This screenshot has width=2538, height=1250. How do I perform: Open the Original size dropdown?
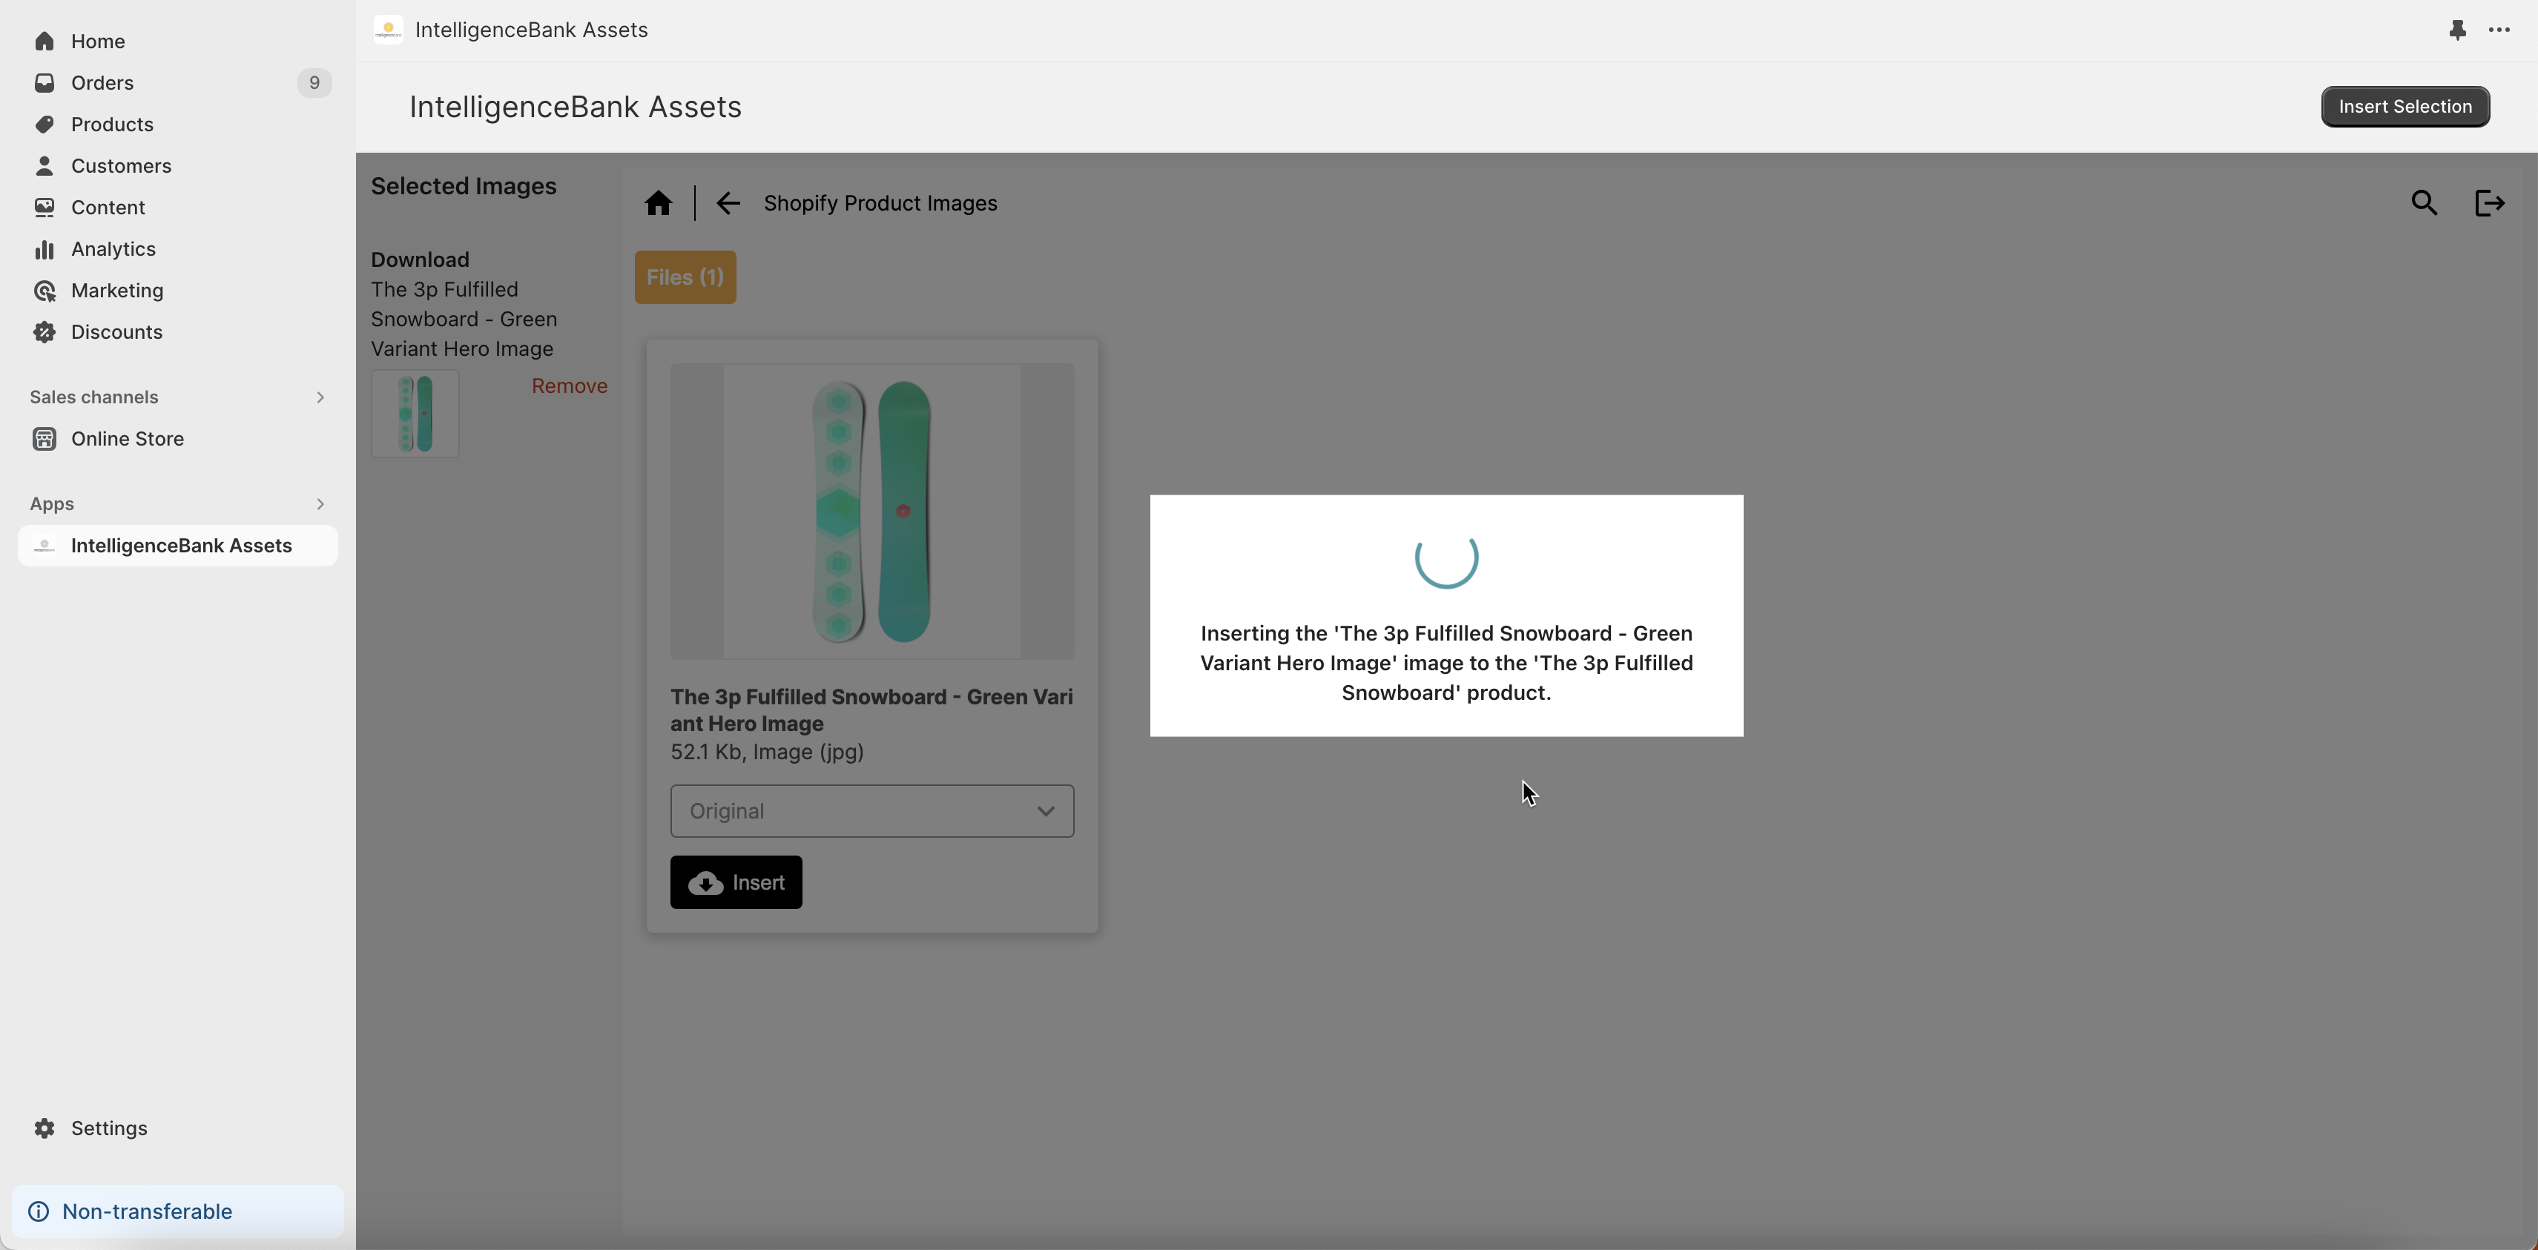coord(871,810)
